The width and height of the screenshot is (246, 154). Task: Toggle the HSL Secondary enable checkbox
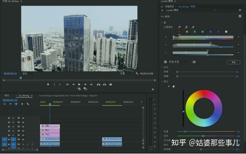tap(240, 16)
